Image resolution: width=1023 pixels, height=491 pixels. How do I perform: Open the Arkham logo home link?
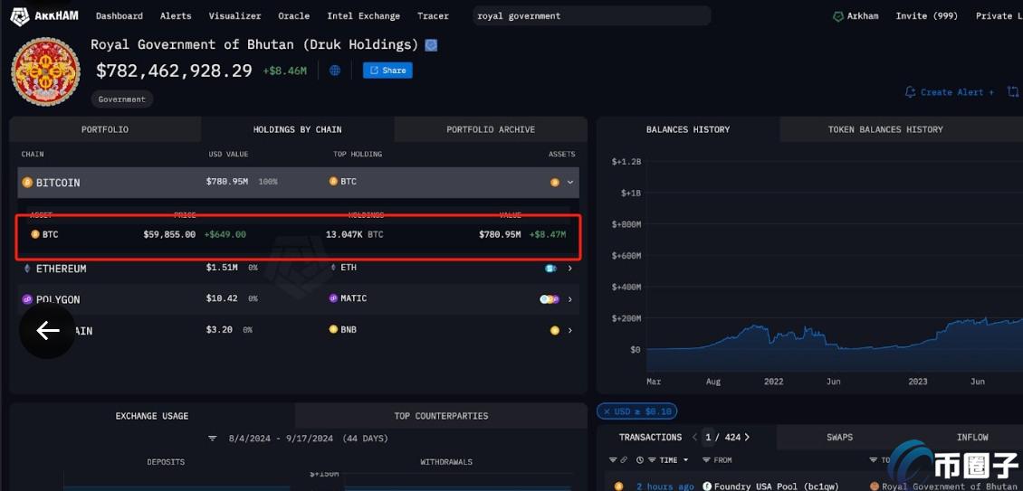(x=43, y=15)
